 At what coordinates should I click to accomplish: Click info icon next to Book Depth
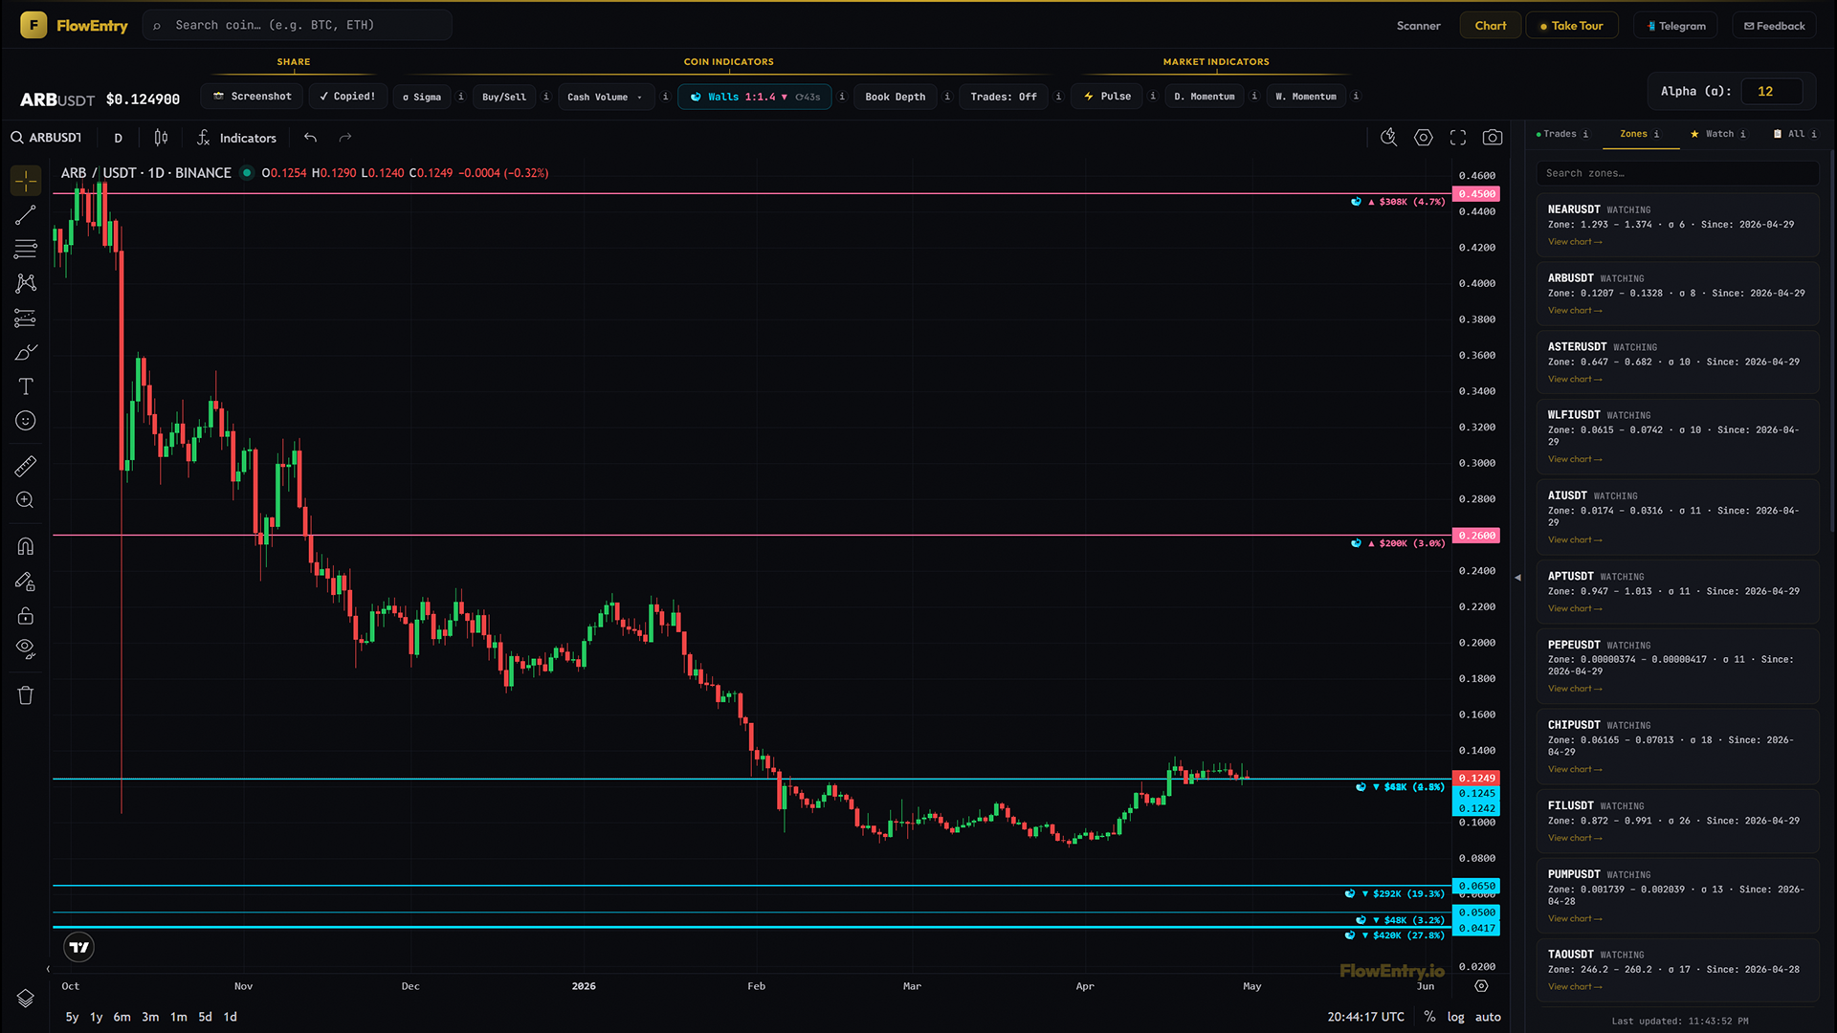pyautogui.click(x=947, y=97)
